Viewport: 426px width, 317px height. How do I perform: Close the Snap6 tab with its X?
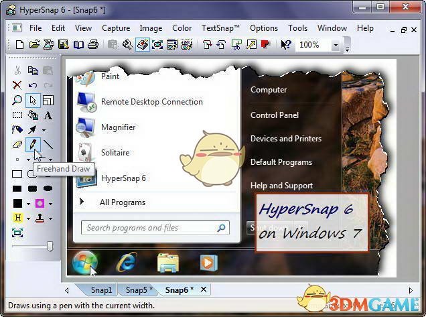pos(204,290)
